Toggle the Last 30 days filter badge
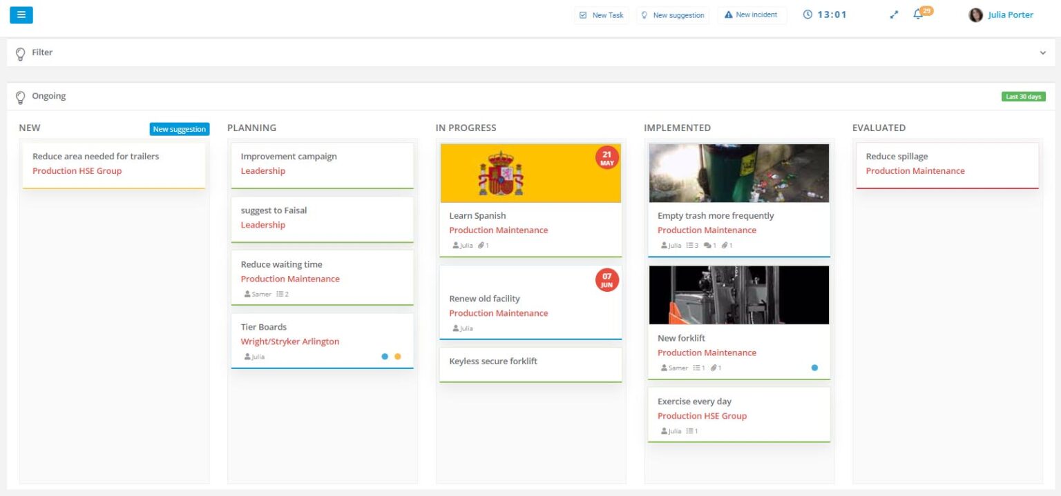The height and width of the screenshot is (496, 1061). (1024, 96)
